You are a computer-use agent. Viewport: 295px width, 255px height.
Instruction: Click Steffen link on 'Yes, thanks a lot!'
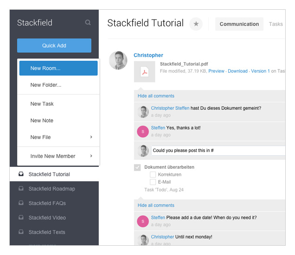pyautogui.click(x=158, y=128)
